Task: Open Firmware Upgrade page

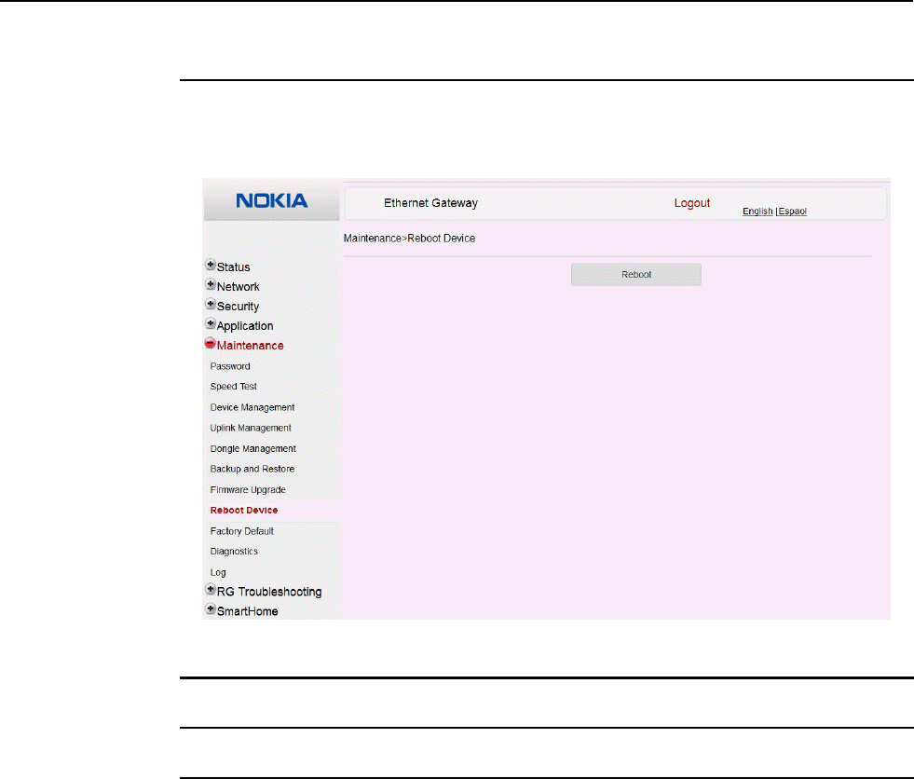Action: pos(248,490)
